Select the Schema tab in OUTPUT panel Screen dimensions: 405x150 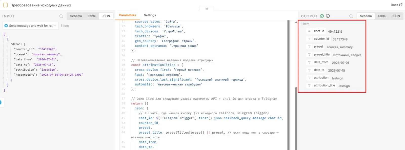pyautogui.click(x=366, y=16)
